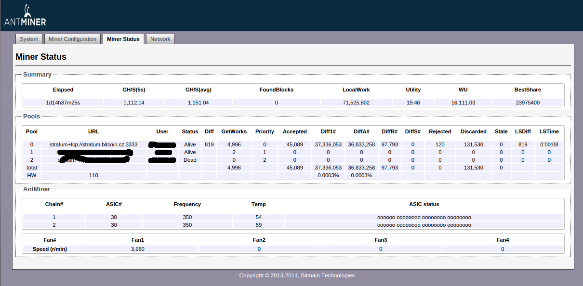Click the Bitmain Technologies copyright text

pyautogui.click(x=297, y=275)
